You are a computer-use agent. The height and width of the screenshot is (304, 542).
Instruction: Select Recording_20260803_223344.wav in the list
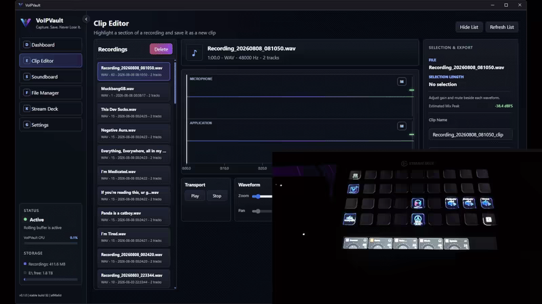(133, 278)
